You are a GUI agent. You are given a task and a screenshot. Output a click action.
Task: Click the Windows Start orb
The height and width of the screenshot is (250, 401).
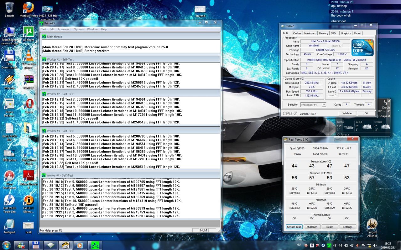coord(6,245)
